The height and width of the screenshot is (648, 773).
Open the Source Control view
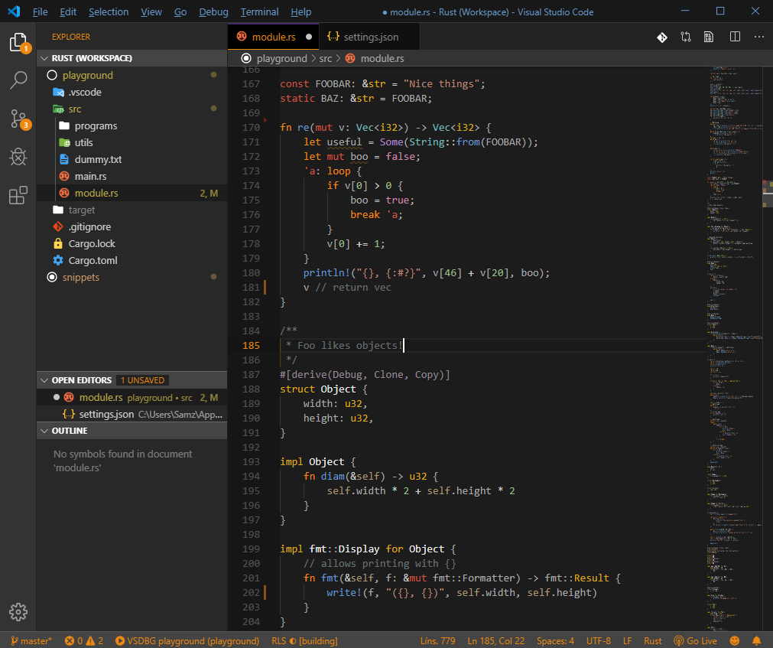pyautogui.click(x=18, y=119)
